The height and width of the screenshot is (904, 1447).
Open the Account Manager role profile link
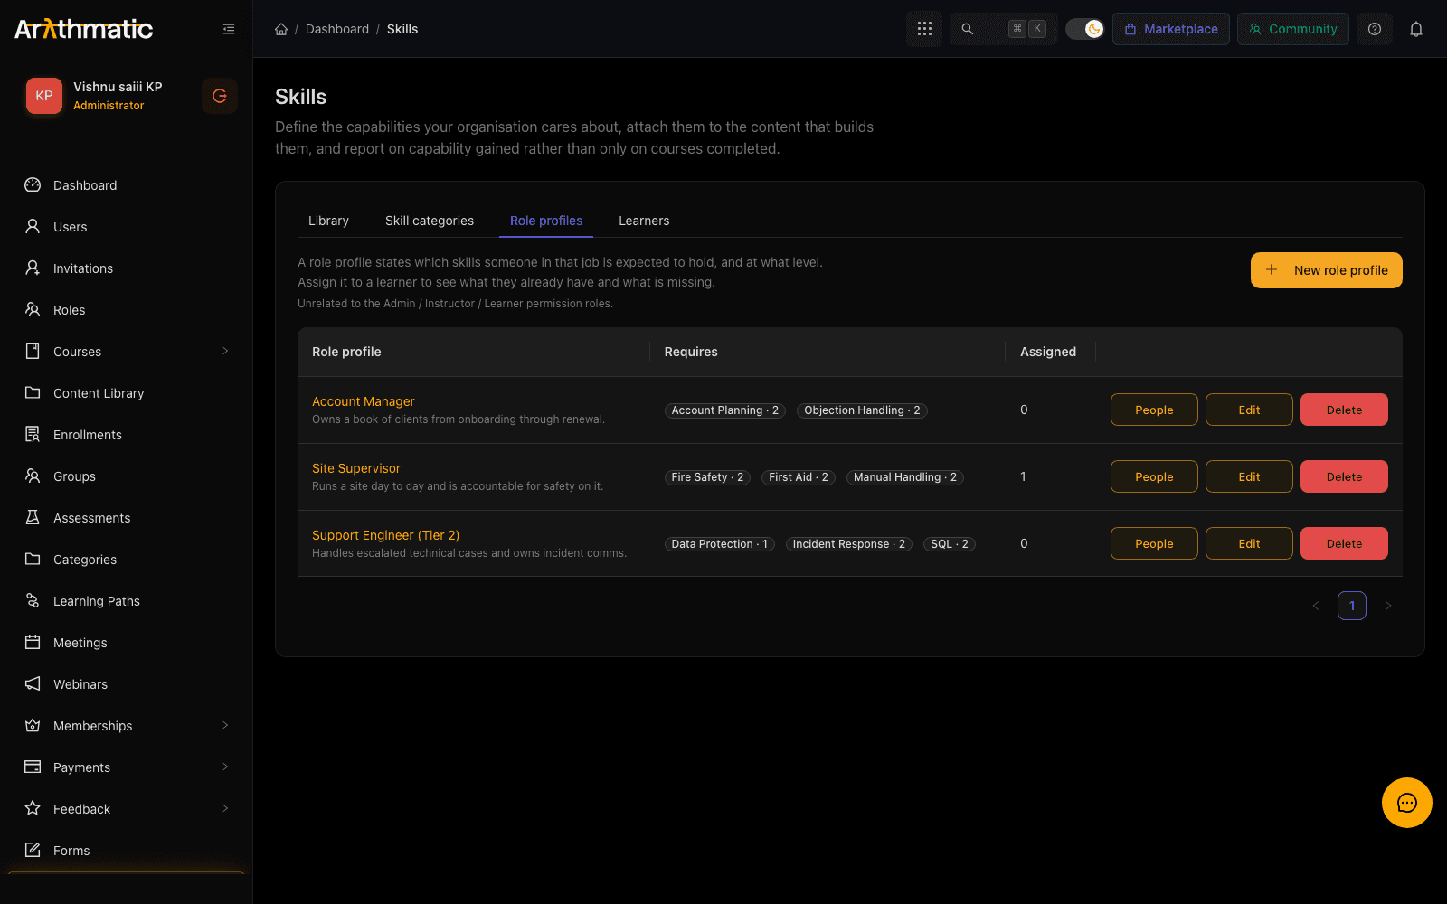[364, 401]
